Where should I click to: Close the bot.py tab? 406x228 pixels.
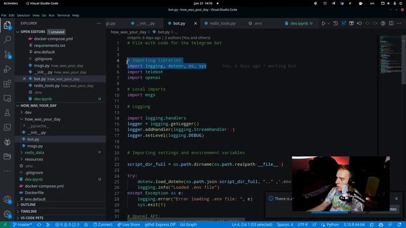(x=195, y=23)
